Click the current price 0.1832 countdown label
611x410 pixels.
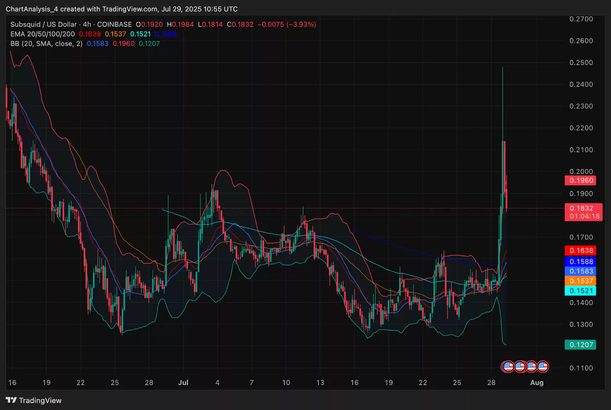[x=584, y=212]
